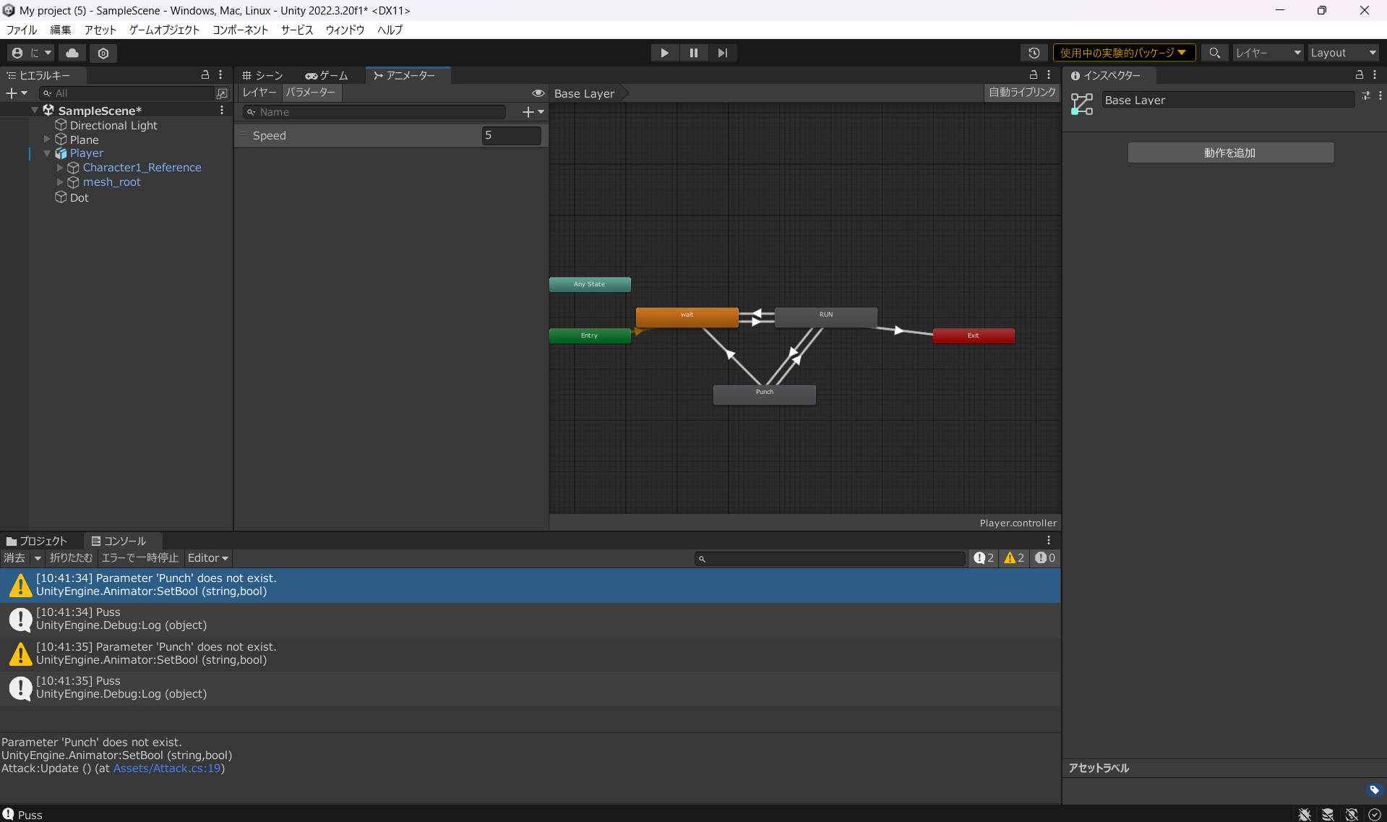Expand the Character1_Reference hierarchy item
1387x822 pixels.
tap(59, 168)
